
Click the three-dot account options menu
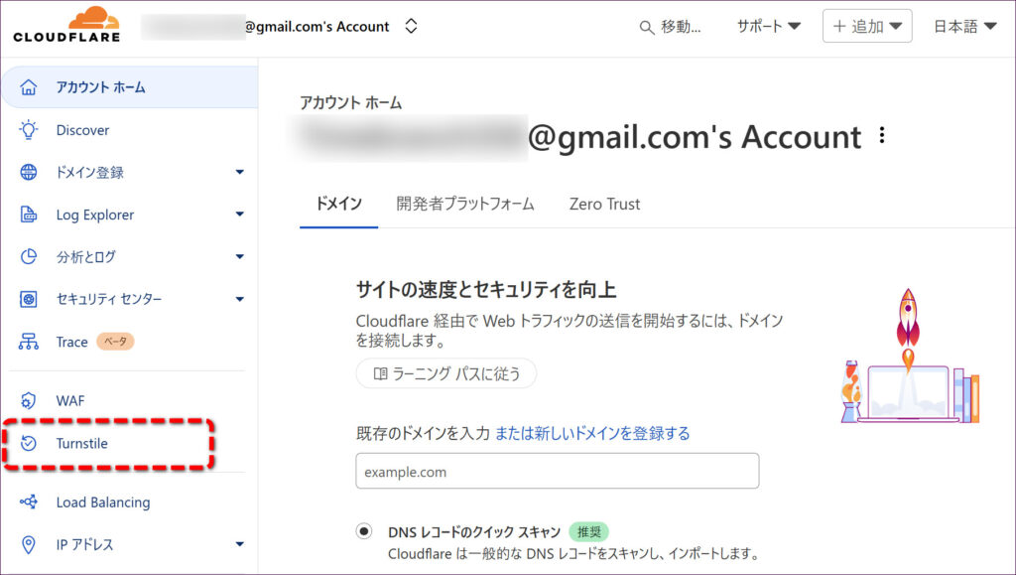click(882, 136)
